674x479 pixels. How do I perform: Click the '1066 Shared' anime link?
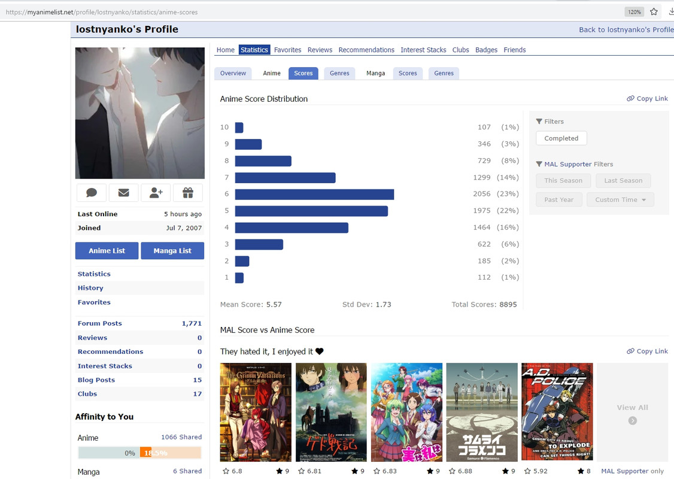[181, 437]
